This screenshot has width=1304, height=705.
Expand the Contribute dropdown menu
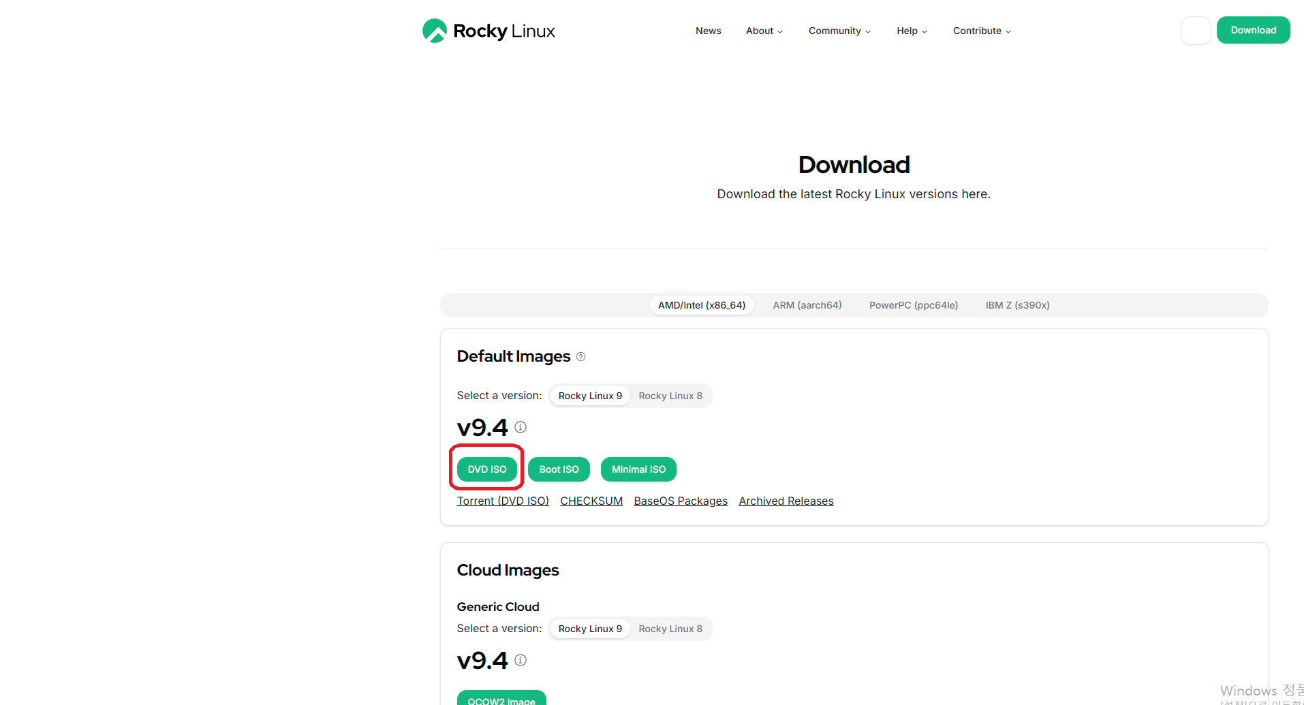(x=982, y=31)
